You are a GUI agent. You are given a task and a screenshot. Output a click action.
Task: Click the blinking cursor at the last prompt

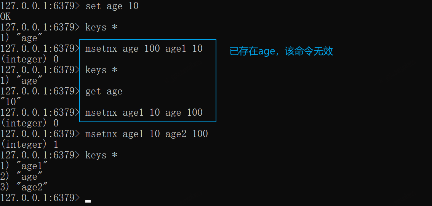click(x=88, y=201)
